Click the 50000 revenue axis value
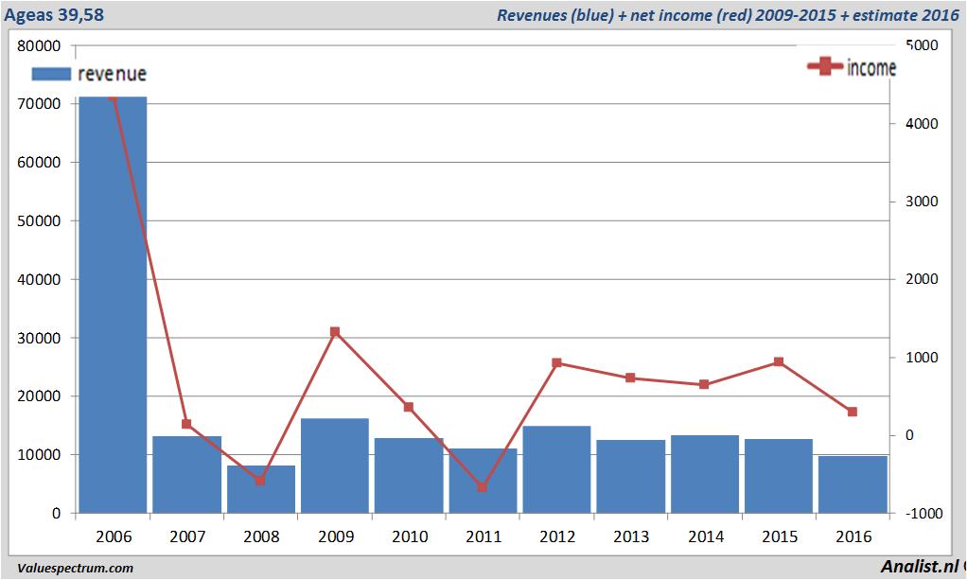Viewport: 967px width, 580px height. [x=40, y=220]
